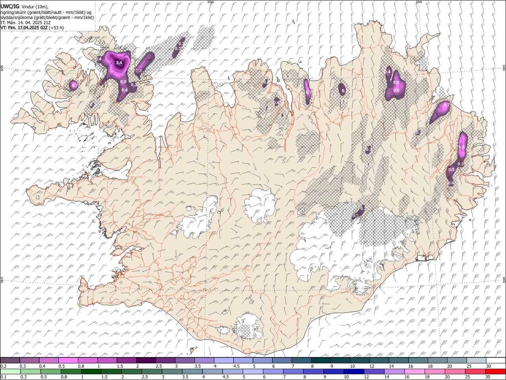Pick bottom legend swatch between 0.5 and 0.8

(x=71, y=371)
